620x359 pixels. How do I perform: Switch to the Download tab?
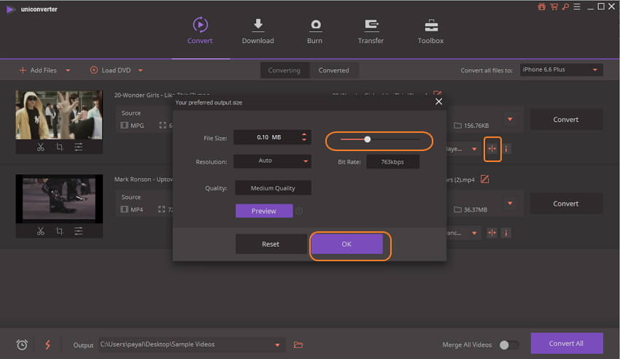[x=257, y=31]
